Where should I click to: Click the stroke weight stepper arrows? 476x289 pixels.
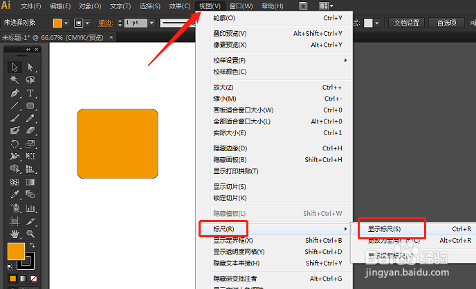pos(120,23)
